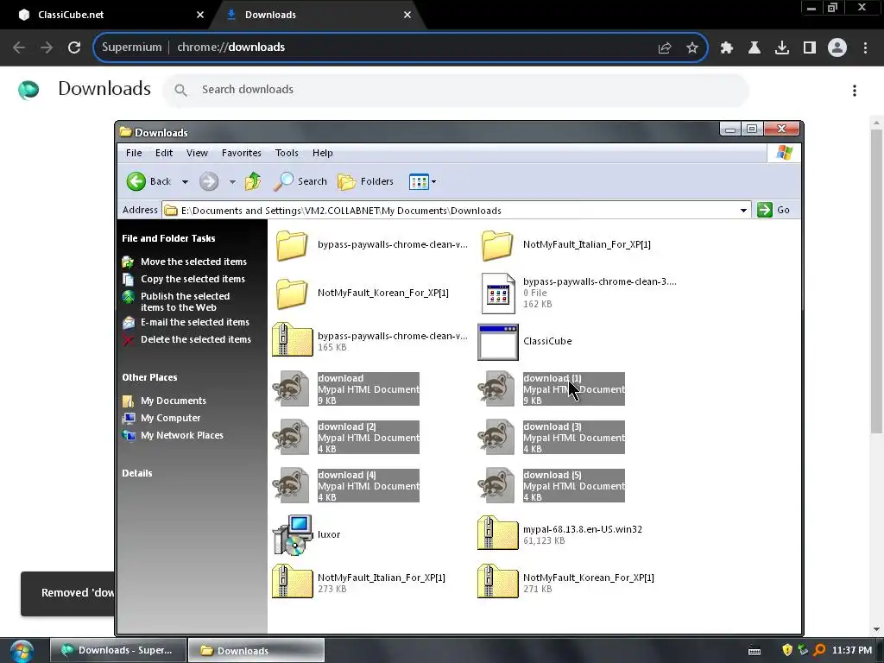Close the Downloads browser tab

click(x=407, y=15)
